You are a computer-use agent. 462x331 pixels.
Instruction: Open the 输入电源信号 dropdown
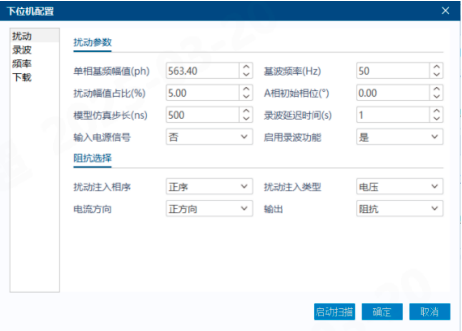(209, 137)
